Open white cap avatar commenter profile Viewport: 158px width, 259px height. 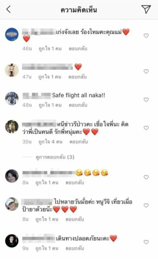(x=12, y=204)
